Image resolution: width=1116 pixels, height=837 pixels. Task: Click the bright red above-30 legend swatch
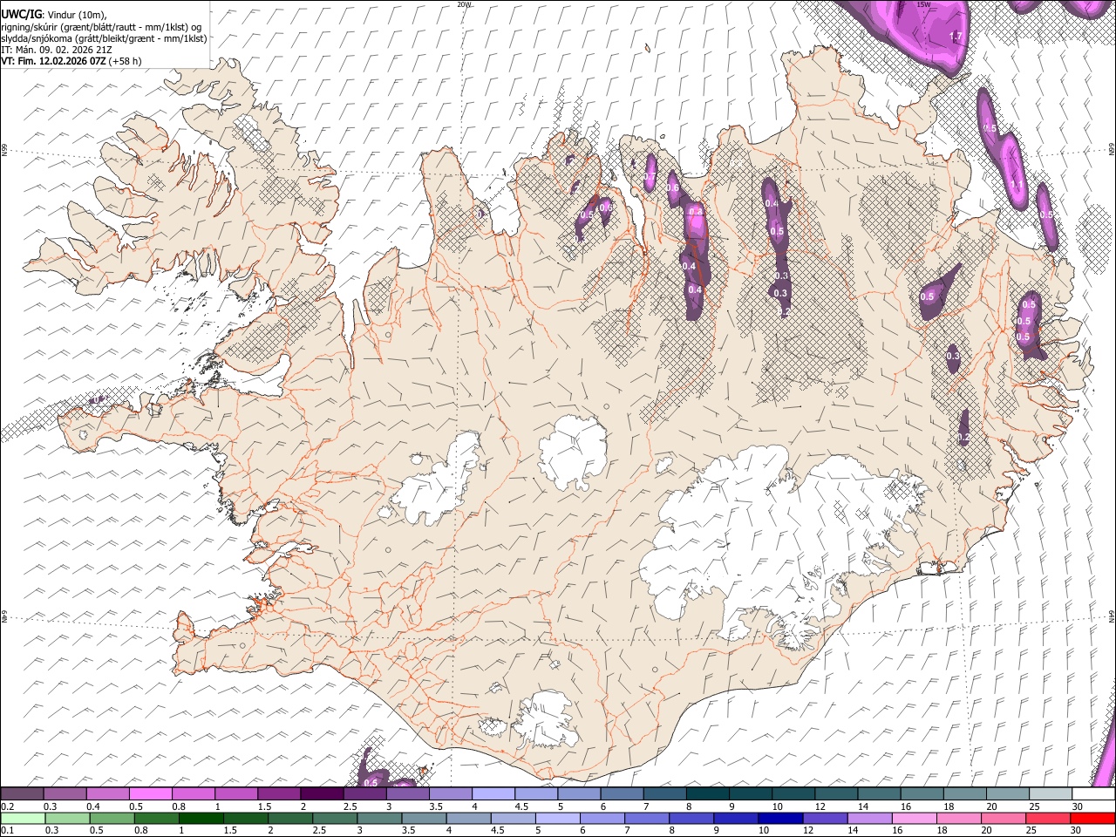pyautogui.click(x=1093, y=819)
